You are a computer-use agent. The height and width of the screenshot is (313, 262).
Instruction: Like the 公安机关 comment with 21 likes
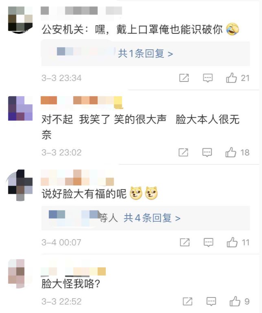(231, 78)
